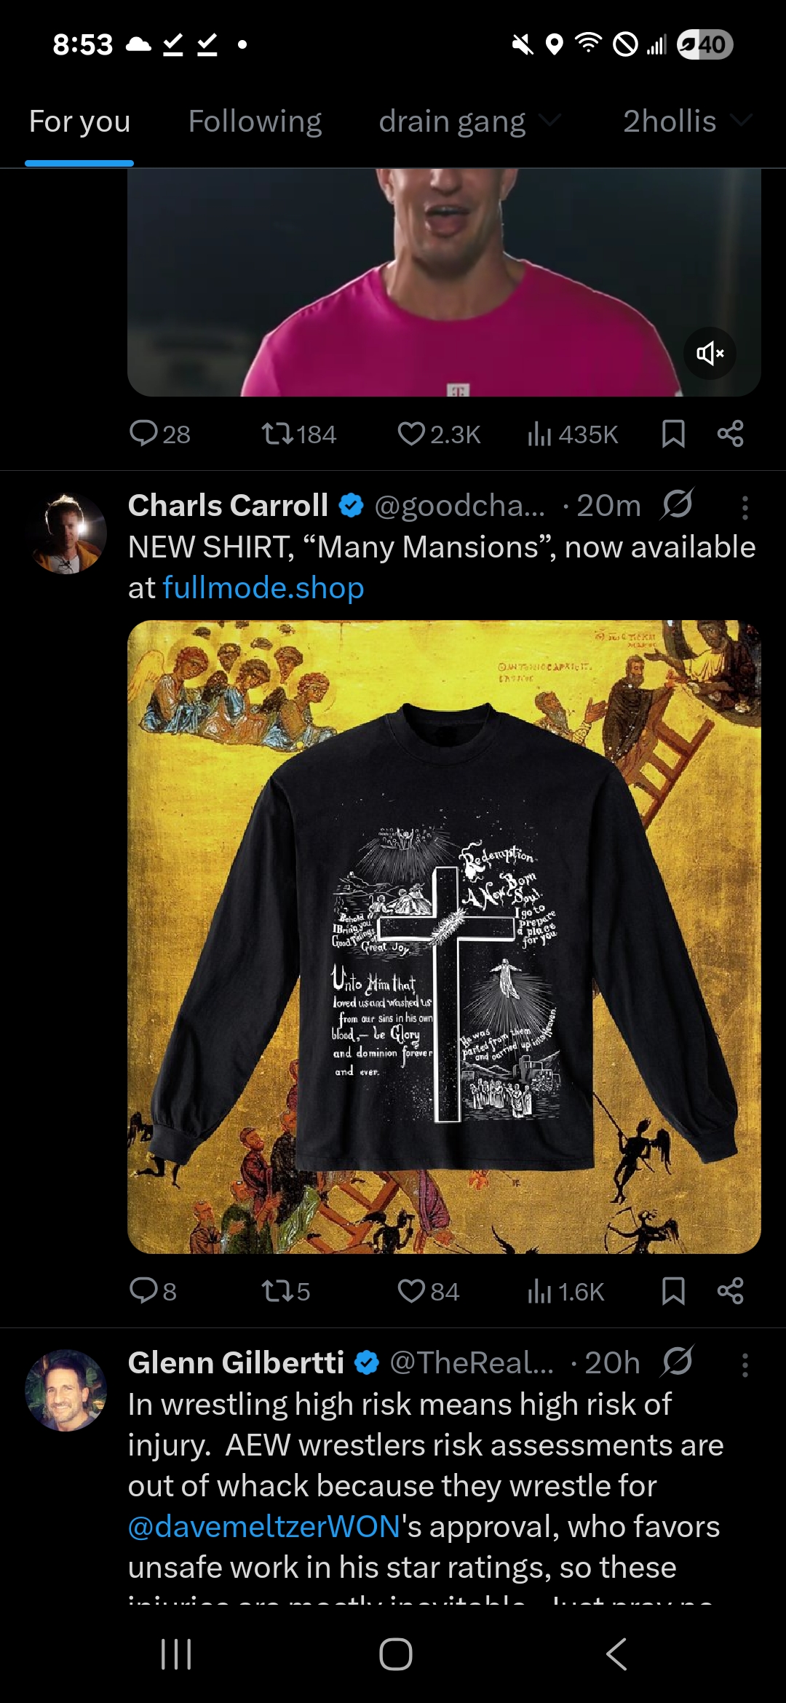This screenshot has width=786, height=1703.
Task: Open the @davemeltzerWON mention
Action: pos(264,1526)
